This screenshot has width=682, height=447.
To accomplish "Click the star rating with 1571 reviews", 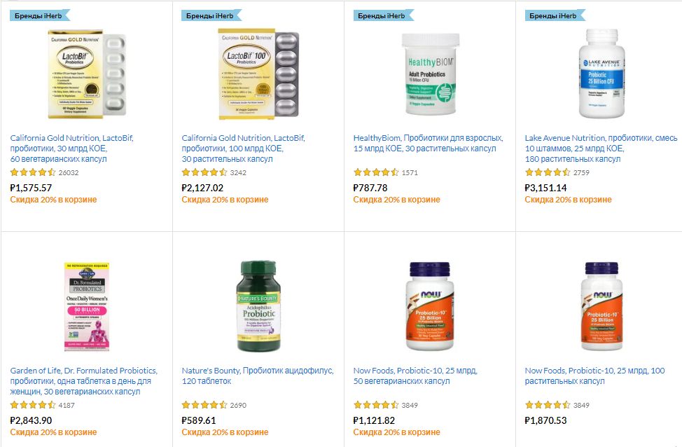I will point(376,172).
